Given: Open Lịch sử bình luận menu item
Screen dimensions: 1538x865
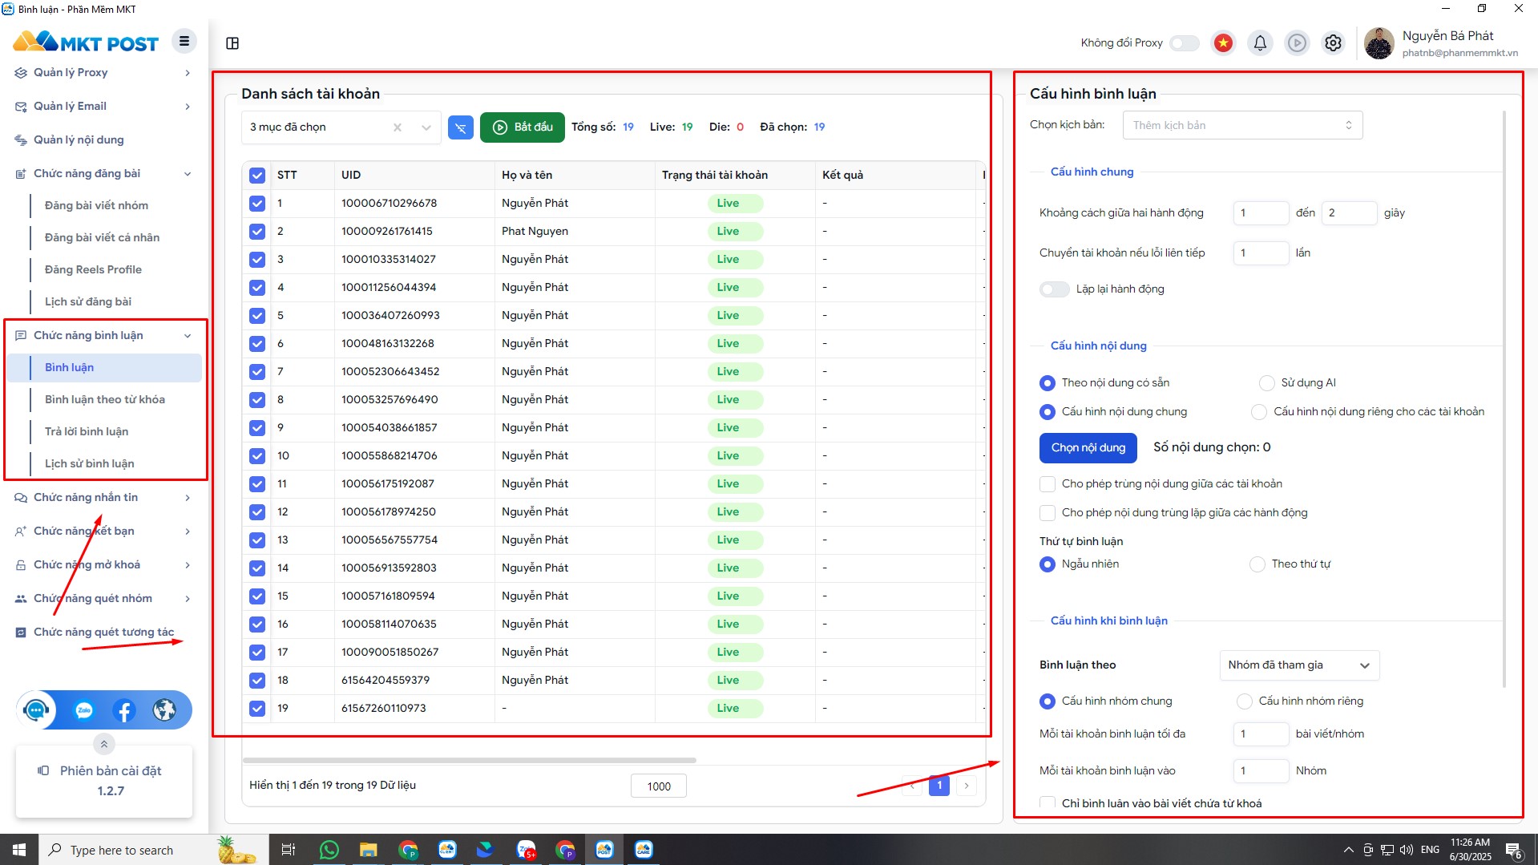Looking at the screenshot, I should click(x=90, y=464).
